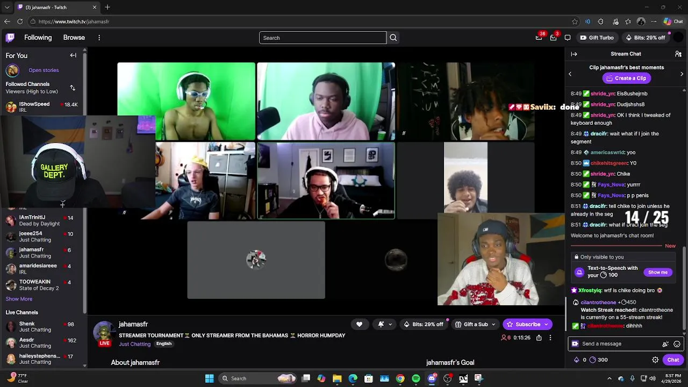Open Bits: 29% off beneath the stream

(x=424, y=324)
